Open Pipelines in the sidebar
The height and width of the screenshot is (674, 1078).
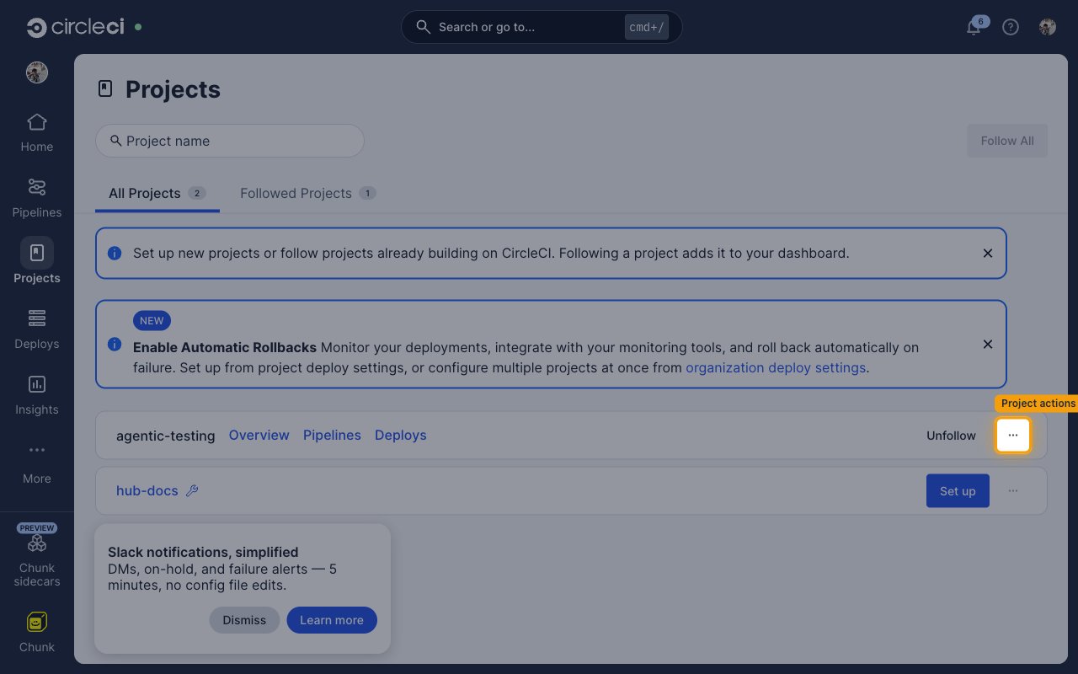pyautogui.click(x=37, y=199)
